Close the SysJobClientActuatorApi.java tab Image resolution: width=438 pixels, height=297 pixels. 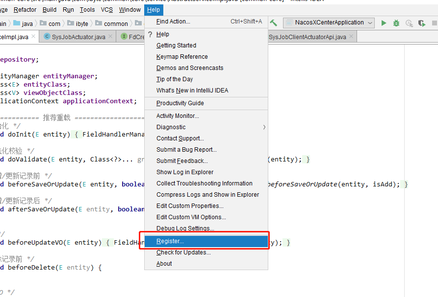(351, 37)
